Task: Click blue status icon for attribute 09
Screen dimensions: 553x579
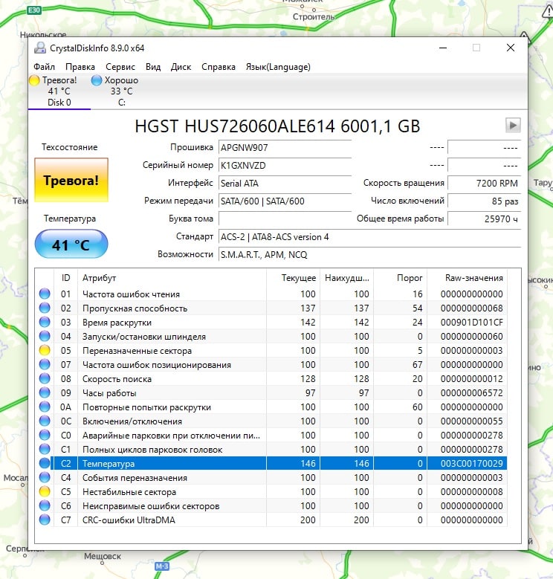Action: pos(45,393)
